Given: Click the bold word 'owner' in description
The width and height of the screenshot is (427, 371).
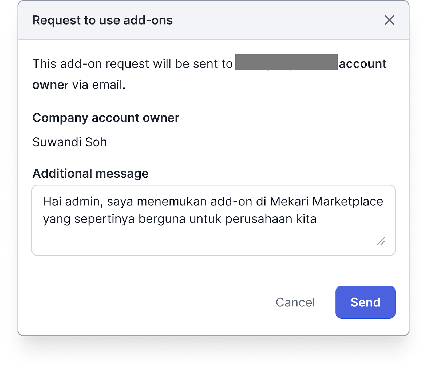Looking at the screenshot, I should pyautogui.click(x=50, y=85).
